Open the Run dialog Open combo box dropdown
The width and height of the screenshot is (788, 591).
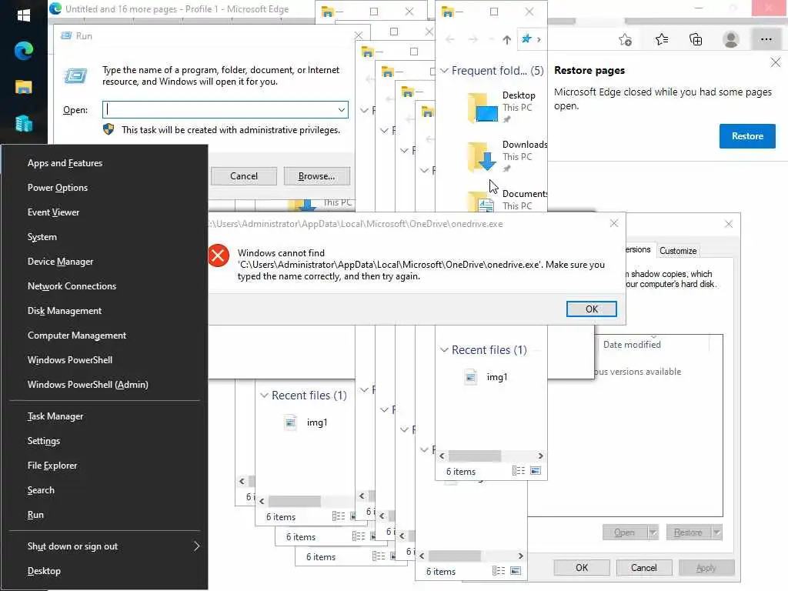click(341, 109)
